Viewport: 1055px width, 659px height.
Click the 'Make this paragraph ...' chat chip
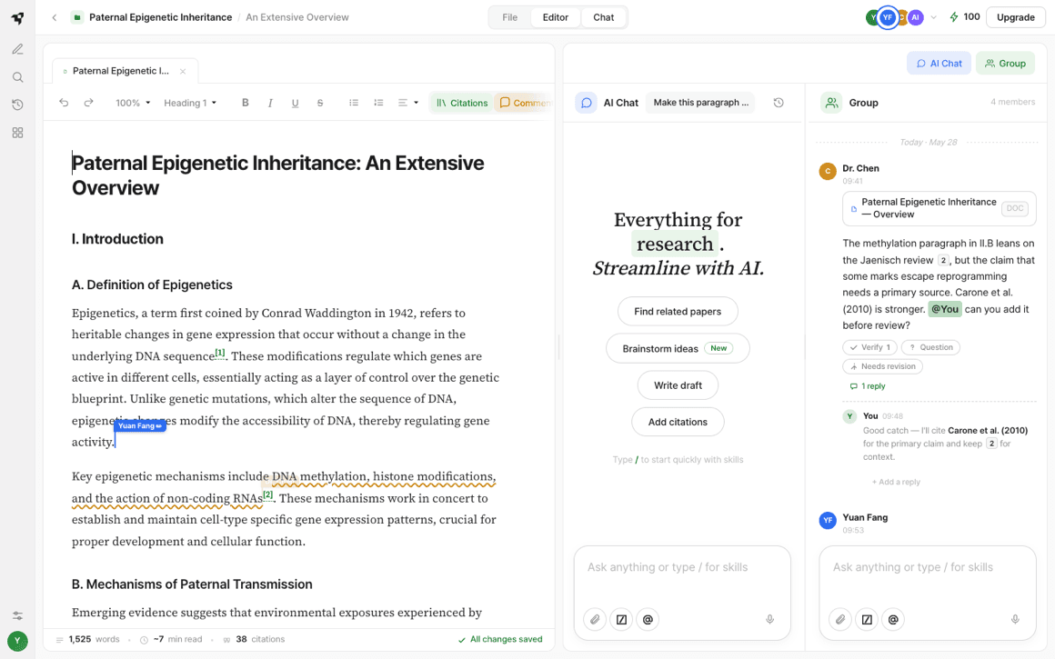pos(700,102)
